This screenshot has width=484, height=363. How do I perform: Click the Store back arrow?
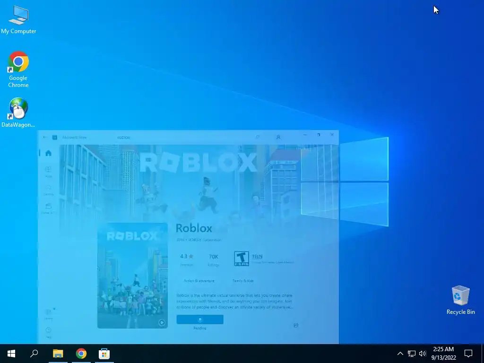click(x=45, y=138)
